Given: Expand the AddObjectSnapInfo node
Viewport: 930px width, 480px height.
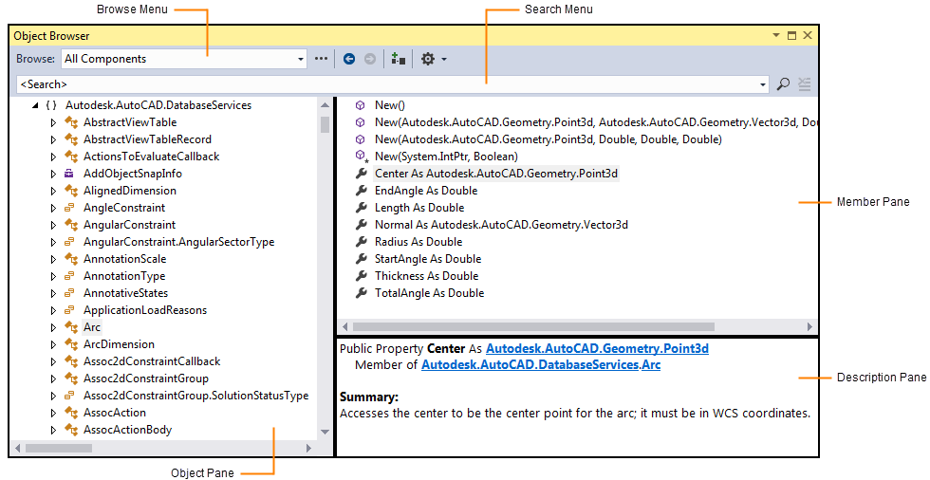Looking at the screenshot, I should [x=53, y=175].
